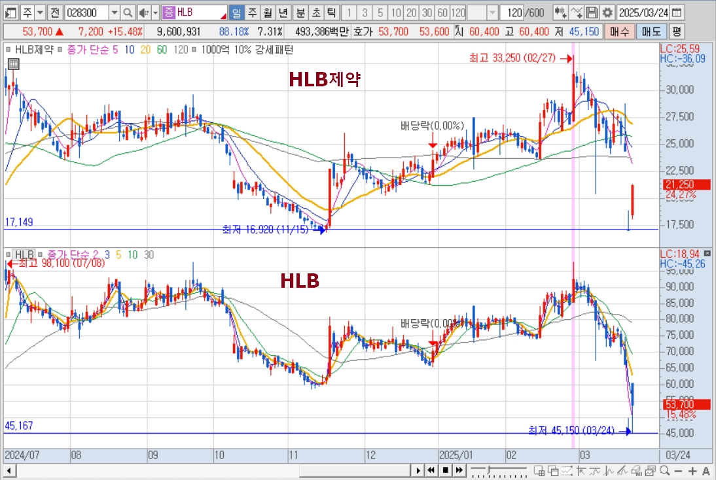Screen dimensions: 716x480
Task: Open data grid icon in HLB제약 chart
Action: click(13, 64)
